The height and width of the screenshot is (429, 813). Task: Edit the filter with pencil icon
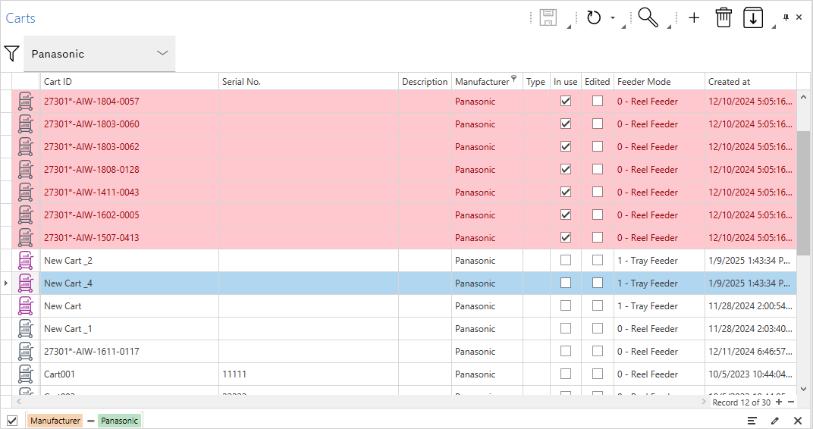775,420
